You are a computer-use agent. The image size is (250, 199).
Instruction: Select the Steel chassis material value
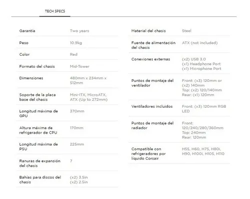tap(186, 31)
